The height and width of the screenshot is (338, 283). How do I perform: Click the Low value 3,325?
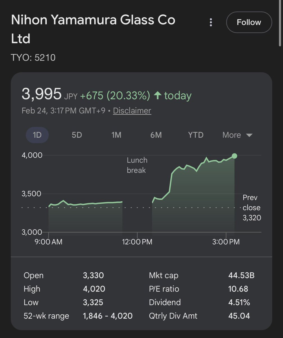93,302
